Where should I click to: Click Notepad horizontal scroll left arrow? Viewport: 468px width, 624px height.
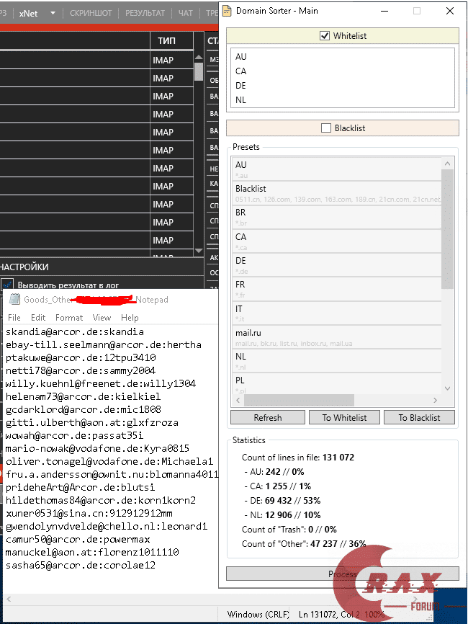(9, 599)
